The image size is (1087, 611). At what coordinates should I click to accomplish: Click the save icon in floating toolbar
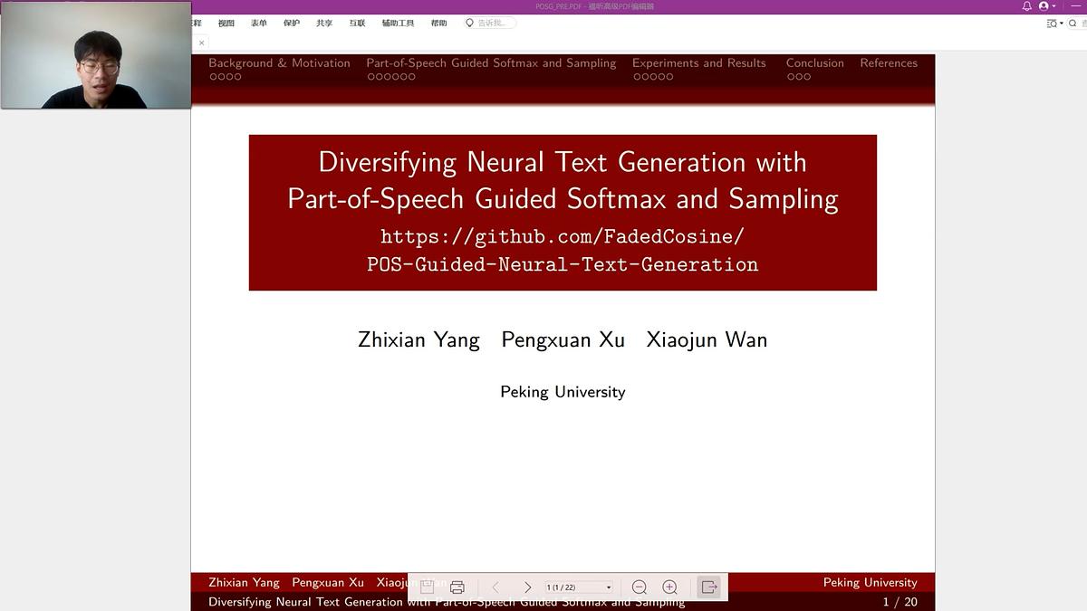click(428, 587)
